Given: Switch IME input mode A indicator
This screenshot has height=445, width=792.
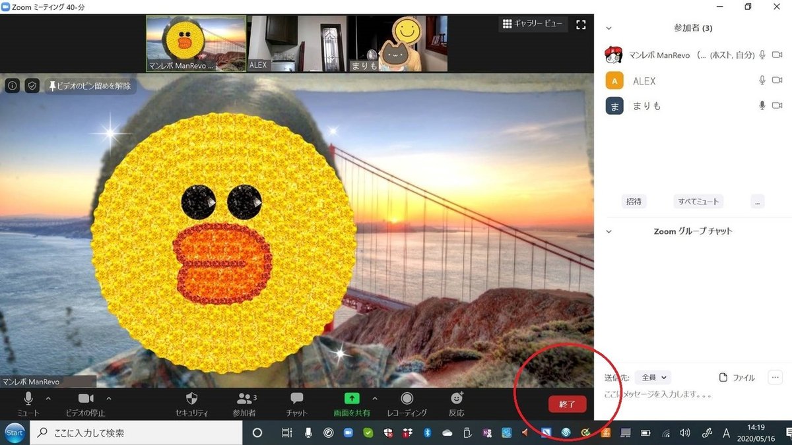Looking at the screenshot, I should [x=727, y=433].
